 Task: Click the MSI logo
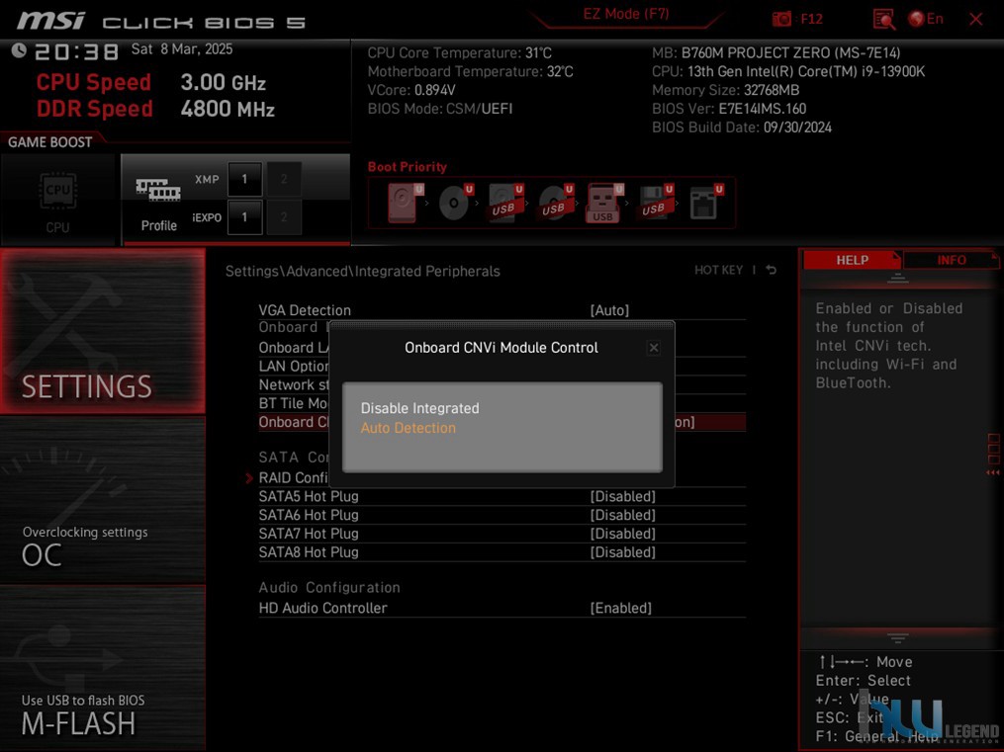[x=50, y=21]
